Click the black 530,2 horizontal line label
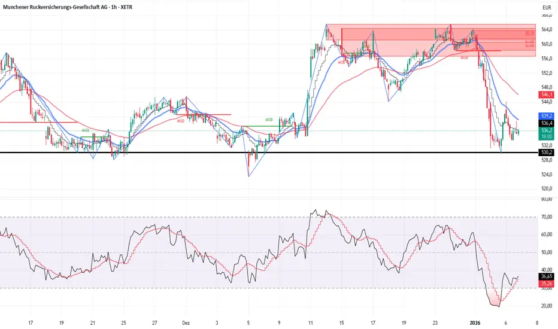 tap(547, 153)
